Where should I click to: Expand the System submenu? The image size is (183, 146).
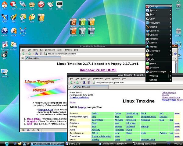click(x=159, y=10)
